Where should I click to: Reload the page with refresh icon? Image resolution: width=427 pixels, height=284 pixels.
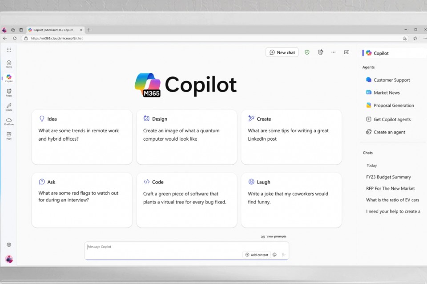(15, 38)
